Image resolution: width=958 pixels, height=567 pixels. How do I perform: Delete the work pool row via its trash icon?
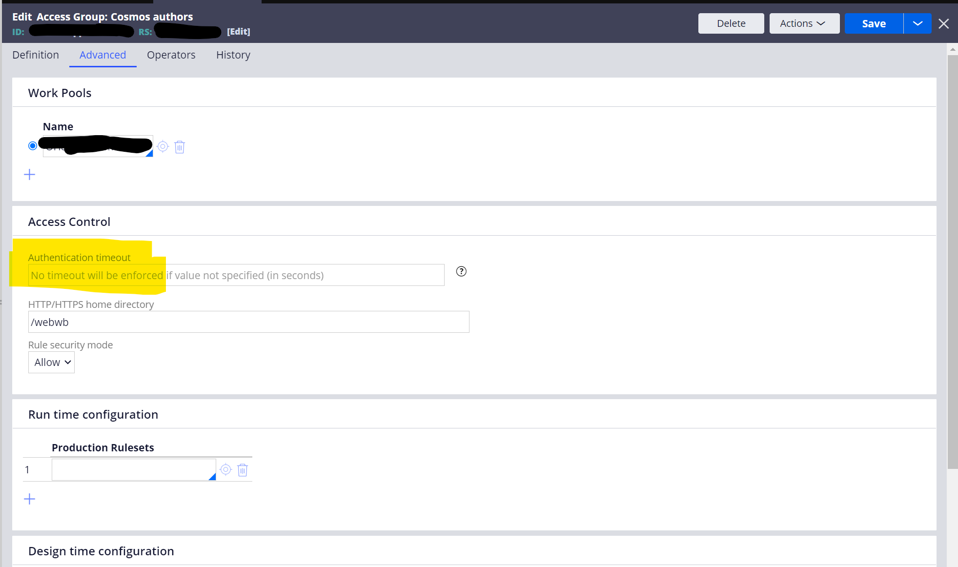pyautogui.click(x=180, y=147)
